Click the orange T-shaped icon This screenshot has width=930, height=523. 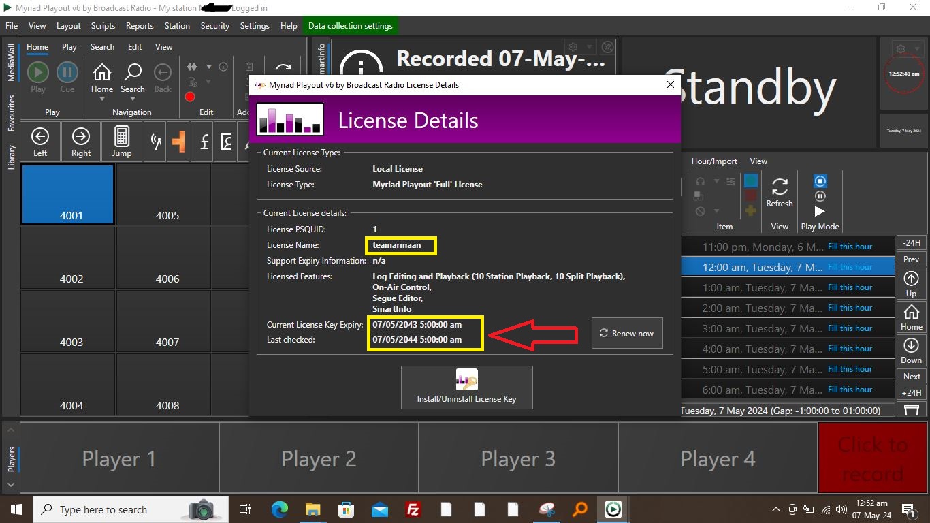point(178,142)
